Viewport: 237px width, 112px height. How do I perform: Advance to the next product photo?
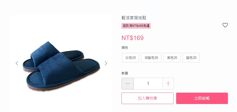tap(106, 63)
